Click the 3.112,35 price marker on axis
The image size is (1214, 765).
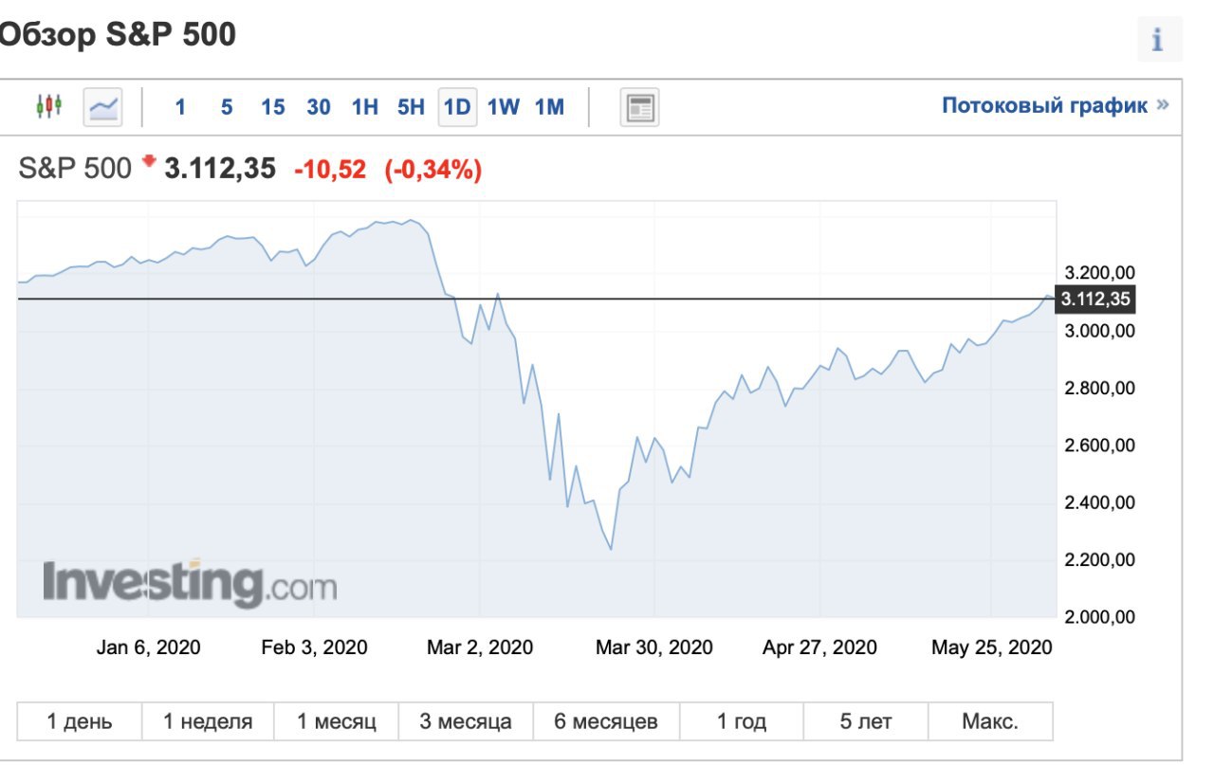pyautogui.click(x=1095, y=300)
